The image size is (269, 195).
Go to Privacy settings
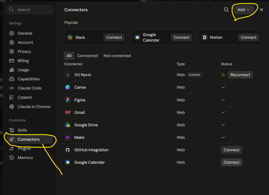tap(30, 52)
